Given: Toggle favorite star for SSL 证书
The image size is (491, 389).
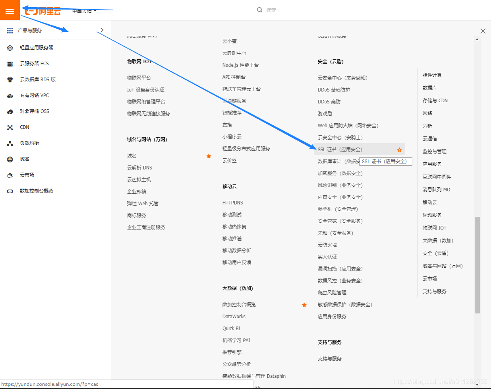Looking at the screenshot, I should [399, 150].
